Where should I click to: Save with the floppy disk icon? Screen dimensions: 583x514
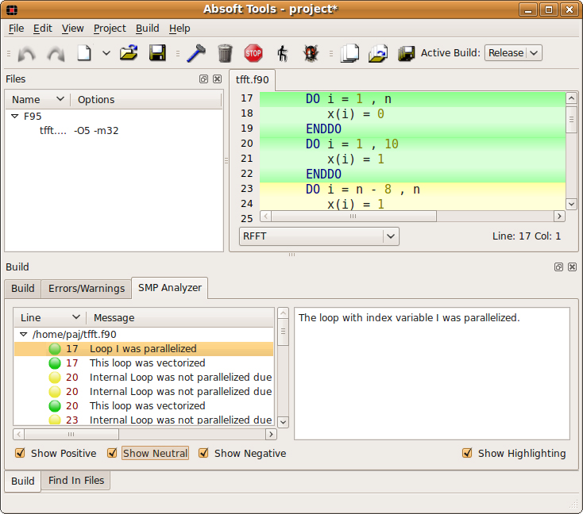[x=157, y=53]
